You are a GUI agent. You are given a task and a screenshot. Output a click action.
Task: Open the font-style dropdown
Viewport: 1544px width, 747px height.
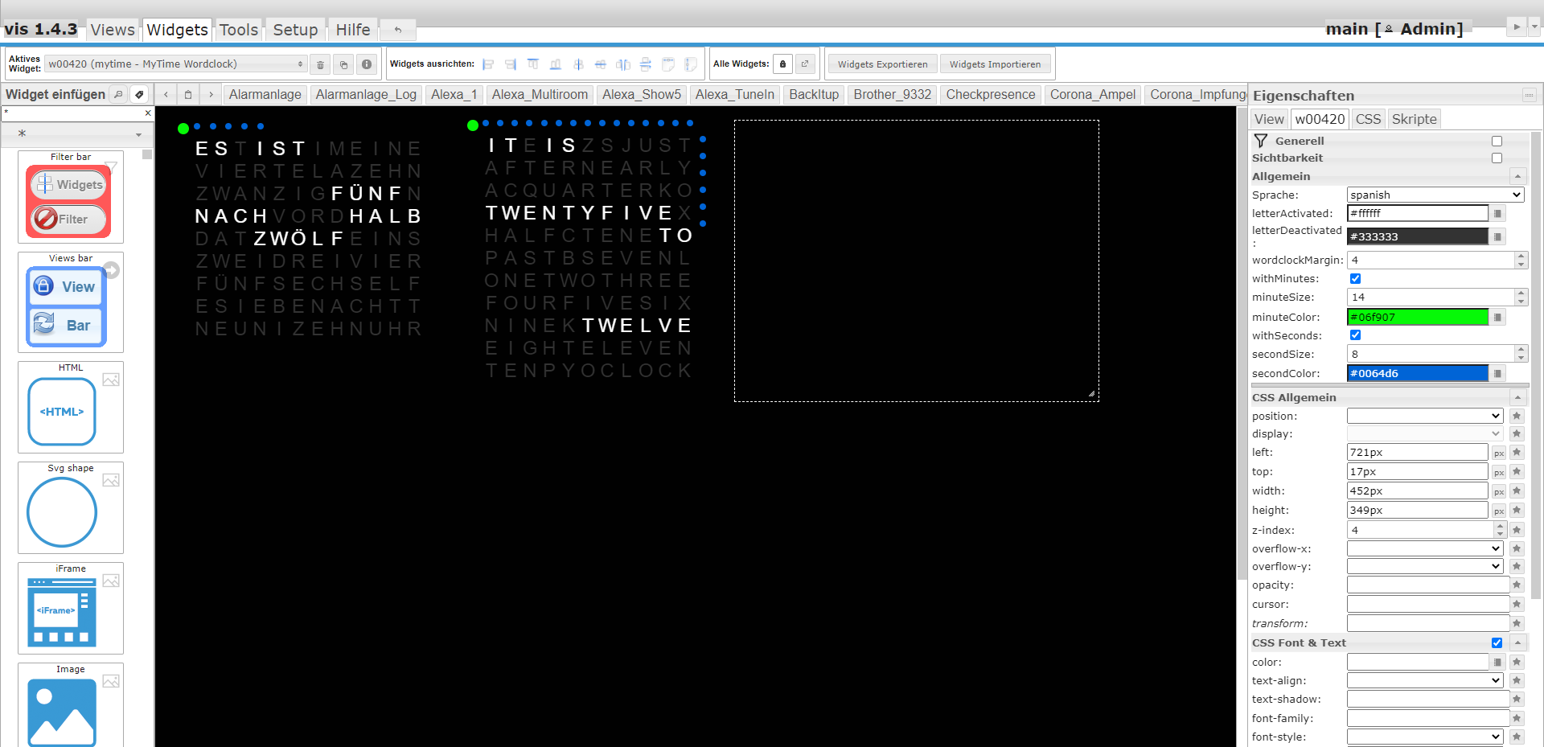(1425, 737)
